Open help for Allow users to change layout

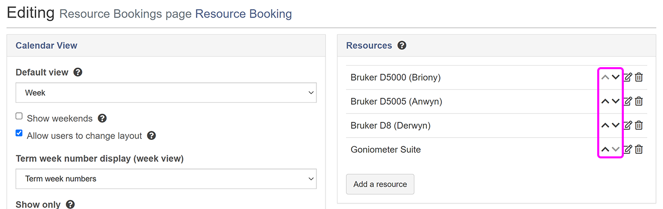151,136
